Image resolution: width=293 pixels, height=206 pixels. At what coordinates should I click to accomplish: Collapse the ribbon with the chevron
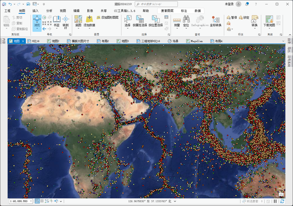[290, 34]
